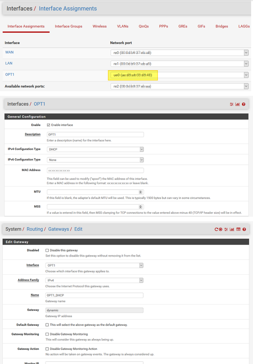Click the gateway Name field OPT1_DHCP
Viewport: 253px width, 364px height.
point(94,295)
